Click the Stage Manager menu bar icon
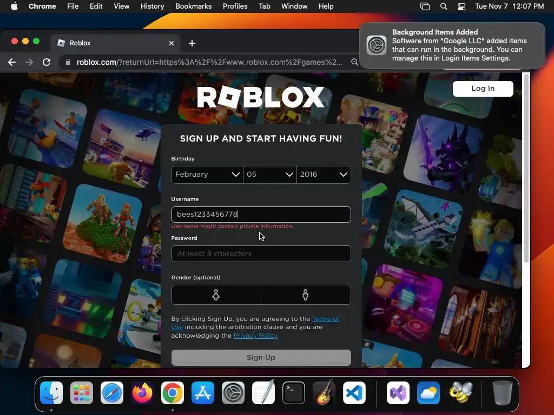Viewport: 554px width, 415px height. point(425,6)
